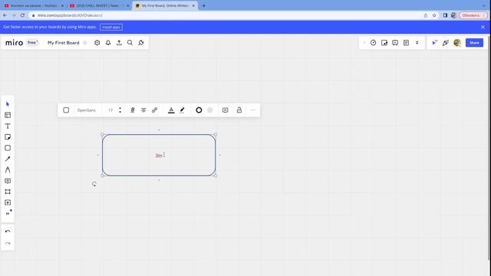This screenshot has width=491, height=276.
Task: Open notes panel in top bar
Action: coord(406,43)
